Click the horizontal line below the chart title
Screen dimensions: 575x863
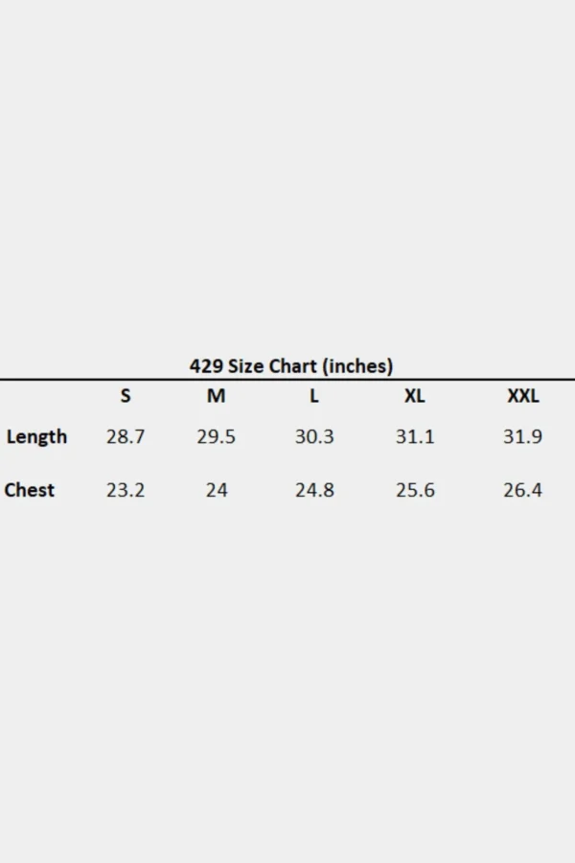tap(287, 380)
